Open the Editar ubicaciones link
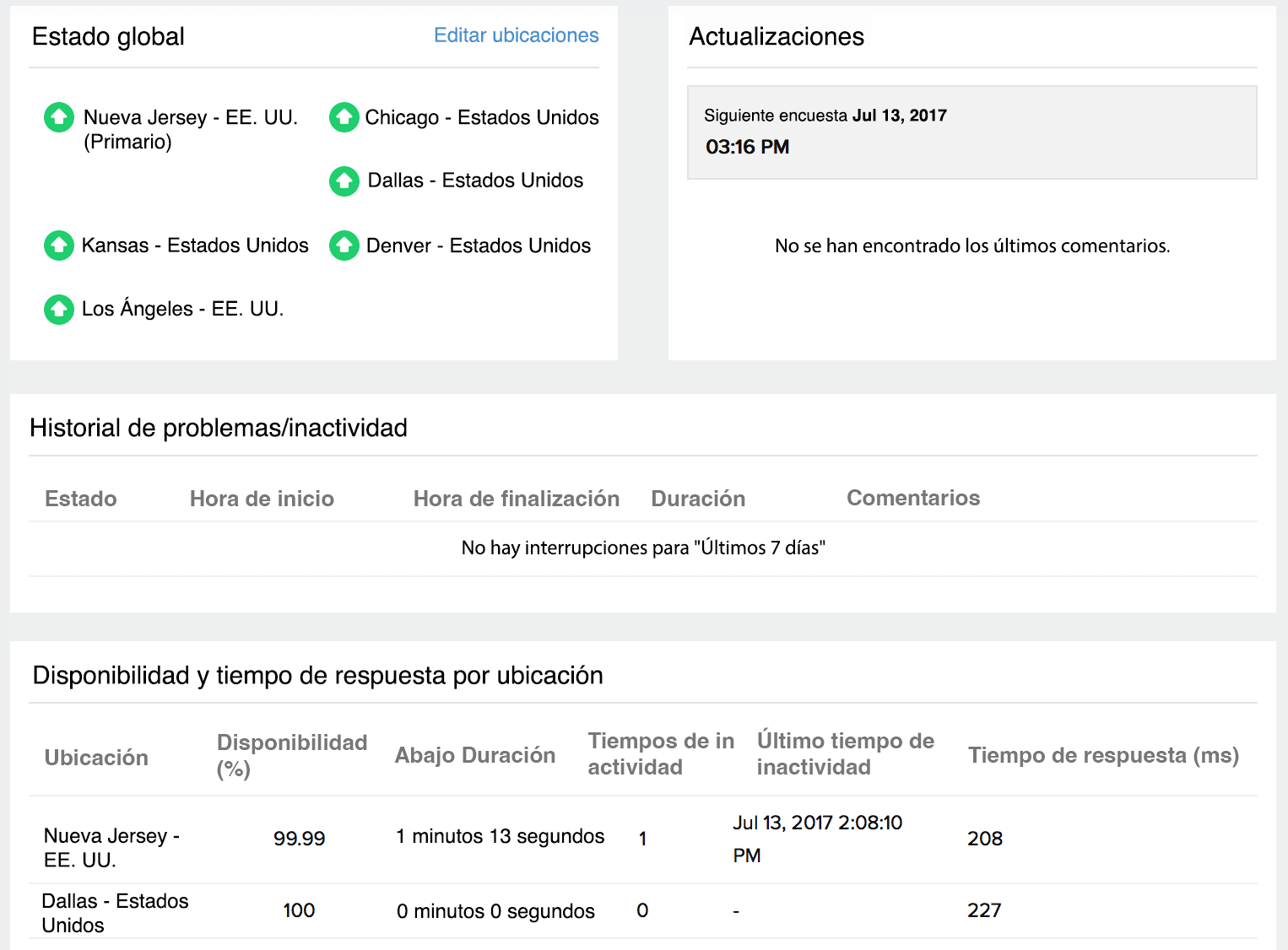 [516, 35]
